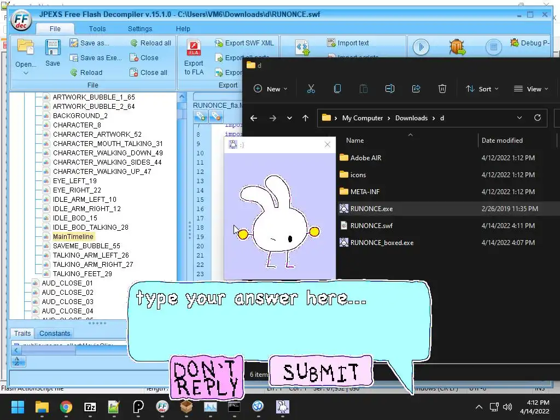Image resolution: width=560 pixels, height=420 pixels.
Task: Click the Debug P-code item
Action: pyautogui.click(x=529, y=43)
